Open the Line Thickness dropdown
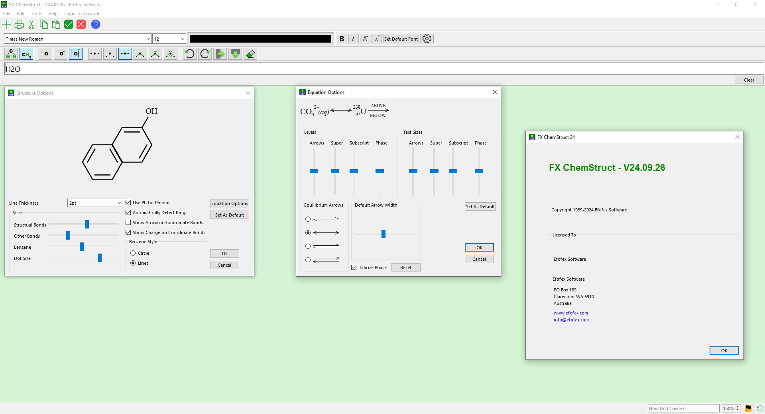The image size is (765, 414). point(119,203)
